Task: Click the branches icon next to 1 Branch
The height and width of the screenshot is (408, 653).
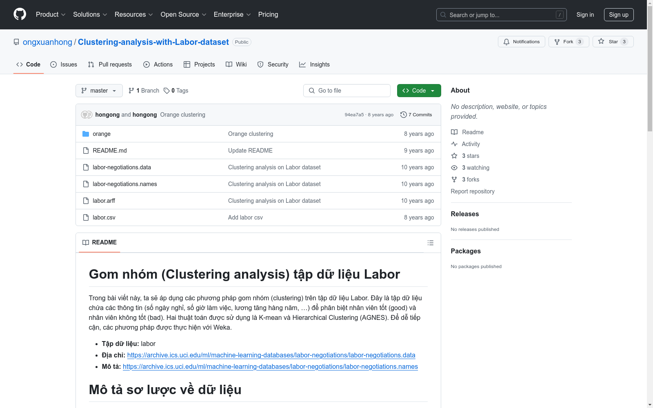Action: 131,91
